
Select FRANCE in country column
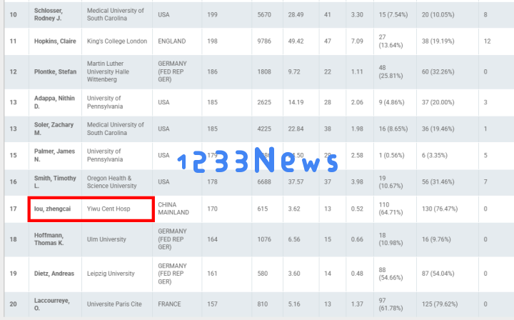pyautogui.click(x=170, y=304)
